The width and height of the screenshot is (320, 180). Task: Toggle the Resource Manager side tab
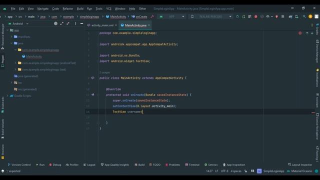pyautogui.click(x=2, y=36)
